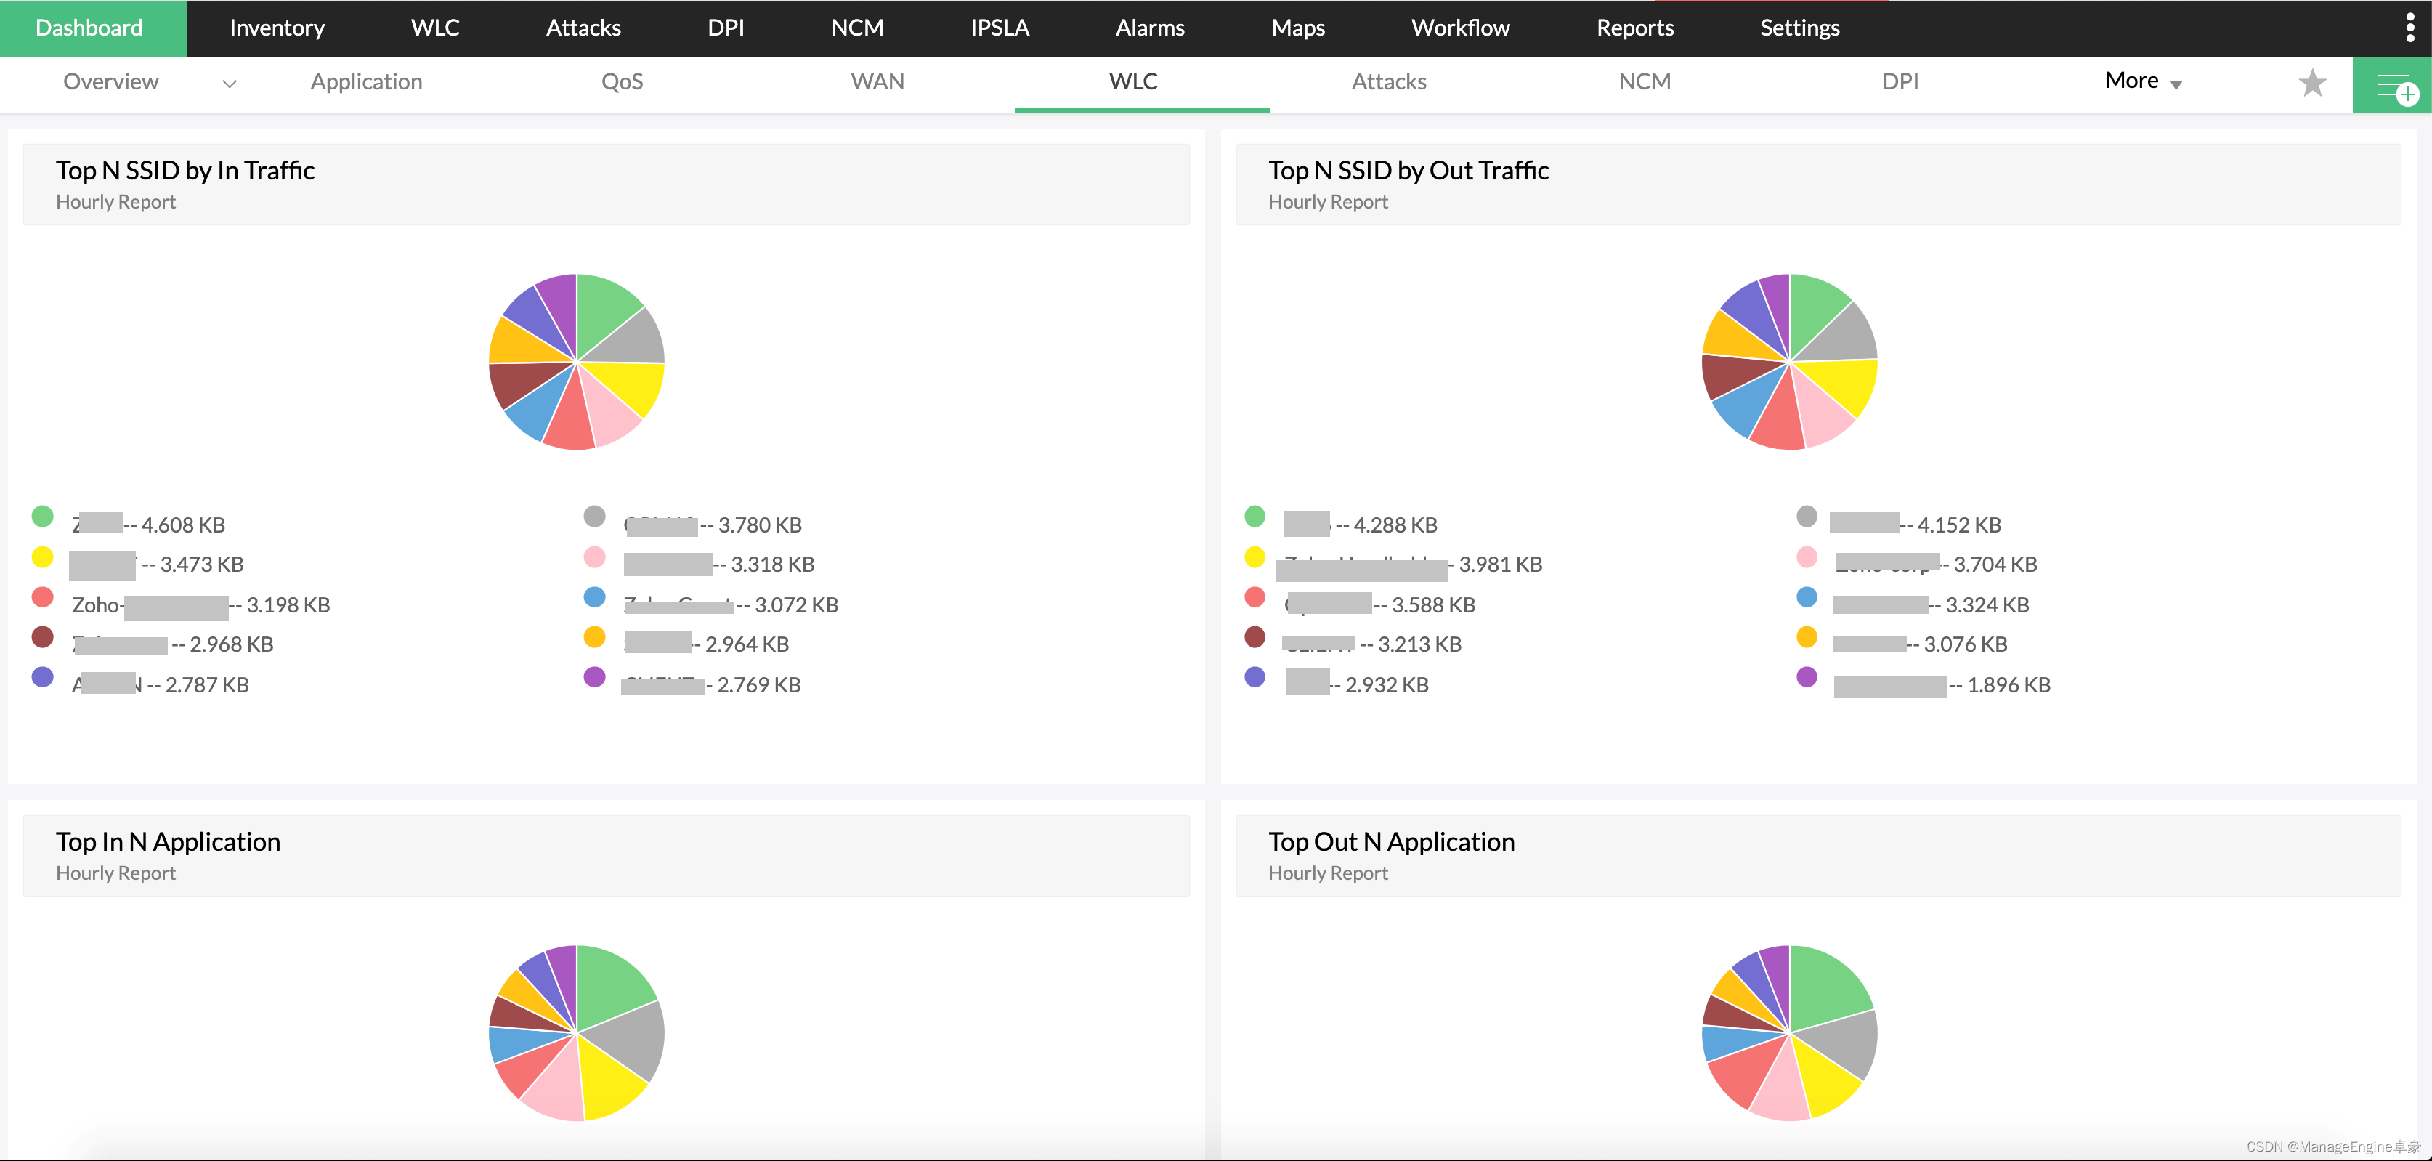Click pink legend dot for 3.318 KB
This screenshot has width=2432, height=1161.
[595, 557]
